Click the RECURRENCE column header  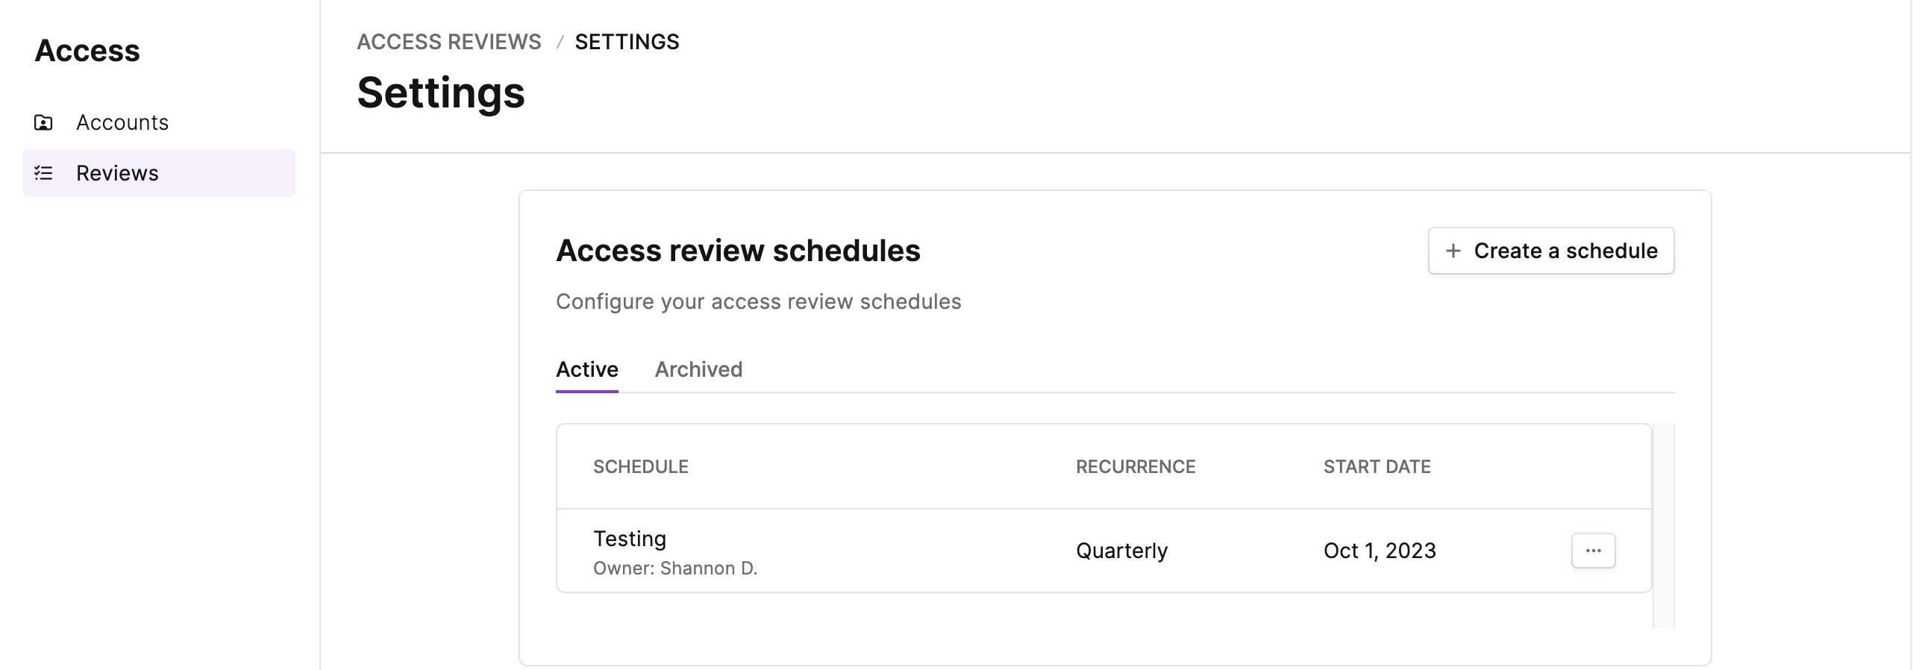tap(1136, 467)
